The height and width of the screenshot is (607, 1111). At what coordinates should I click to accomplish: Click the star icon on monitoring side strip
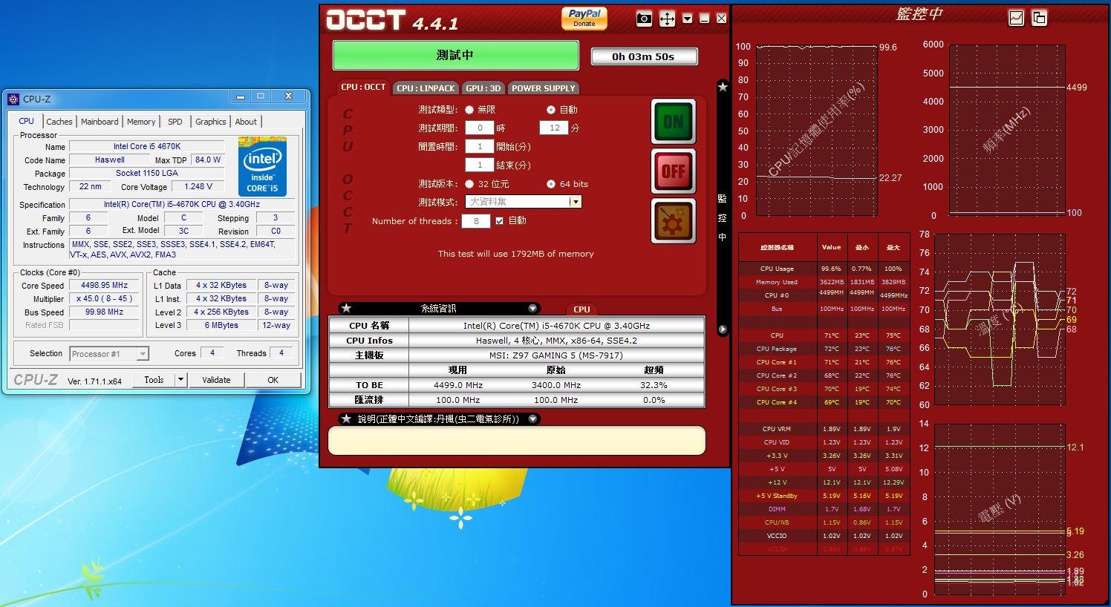[x=723, y=87]
